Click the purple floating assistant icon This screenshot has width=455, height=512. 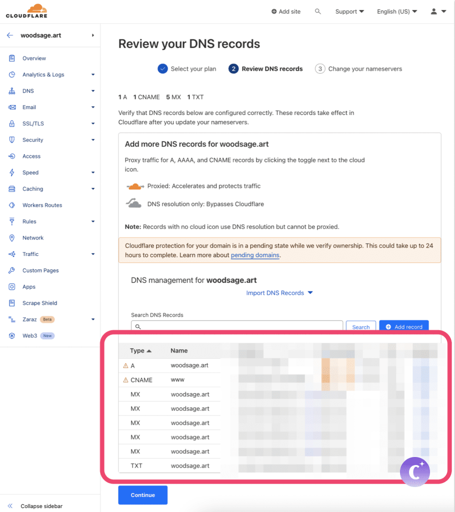pyautogui.click(x=414, y=471)
